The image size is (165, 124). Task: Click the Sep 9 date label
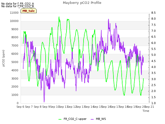click(x=46, y=107)
